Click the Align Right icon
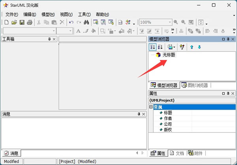The width and height of the screenshot is (237, 165). pos(215,31)
